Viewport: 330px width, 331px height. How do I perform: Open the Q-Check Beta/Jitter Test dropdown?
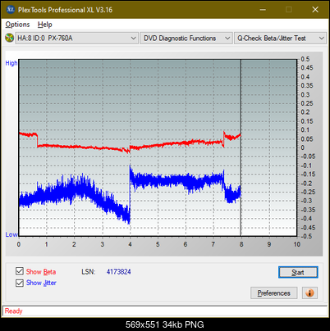(x=280, y=39)
